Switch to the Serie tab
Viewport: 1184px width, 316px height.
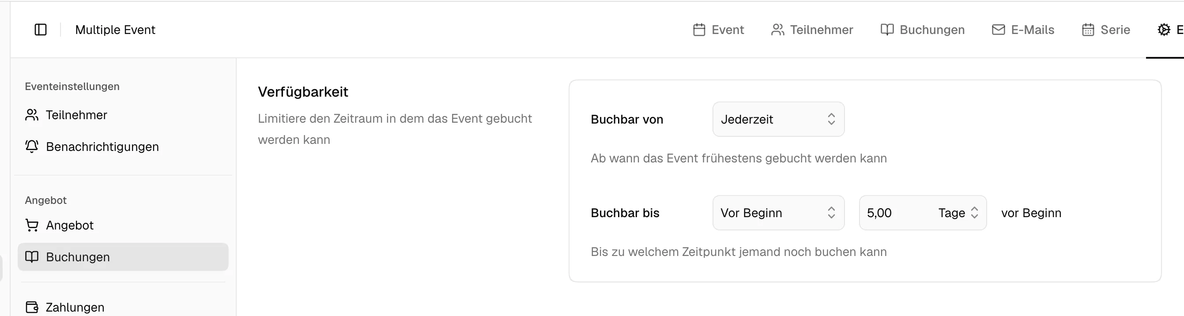(x=1115, y=30)
